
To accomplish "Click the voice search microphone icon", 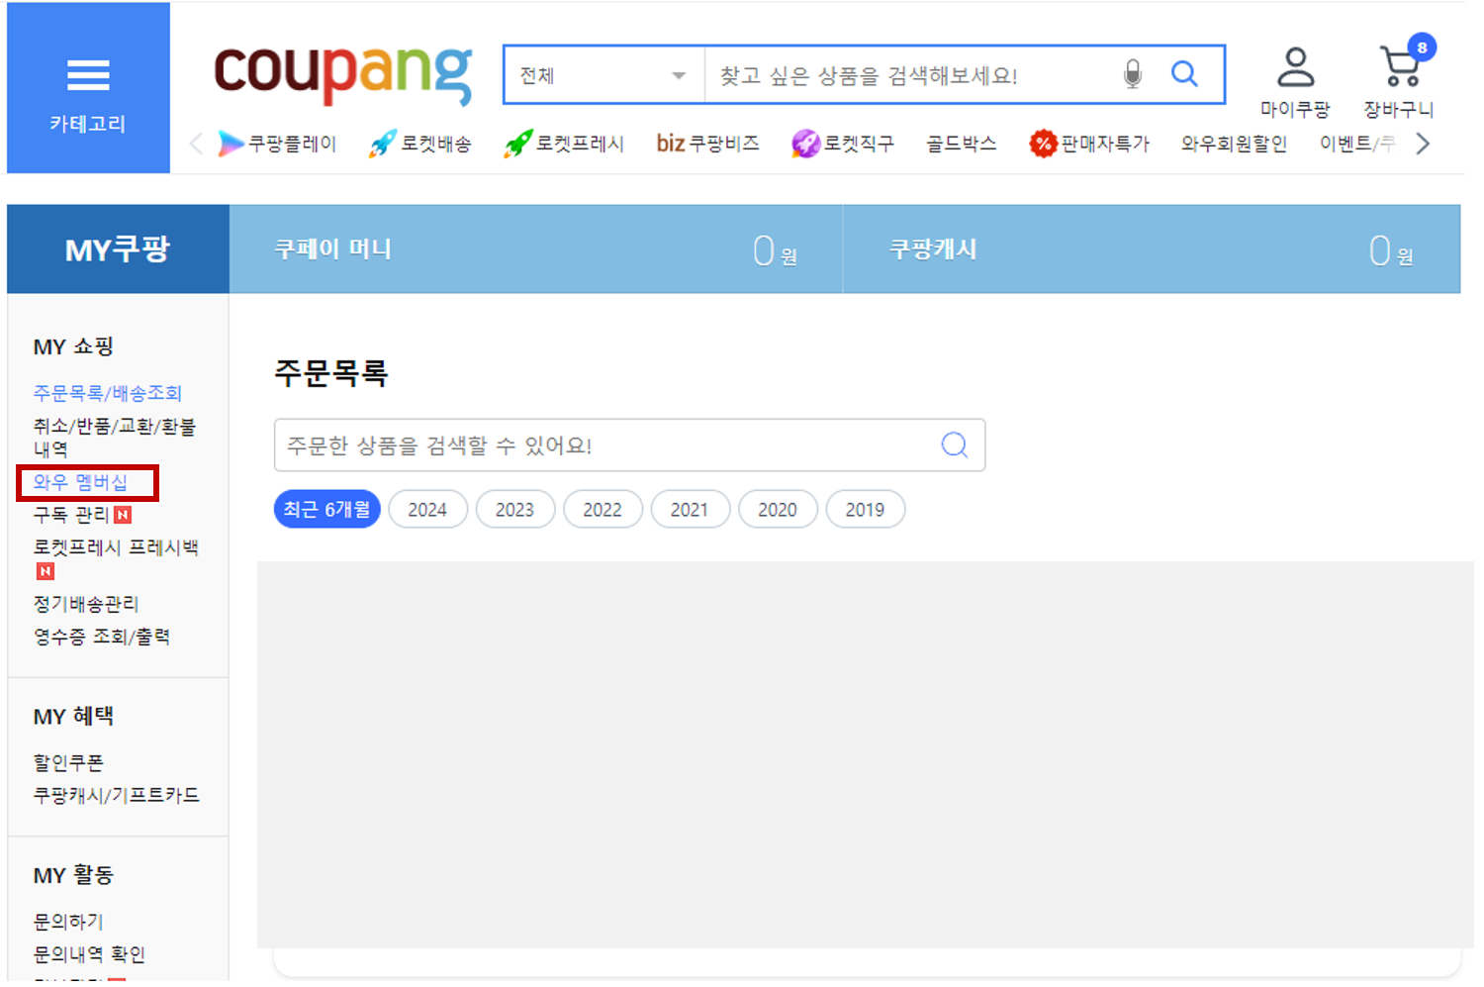I will click(x=1132, y=73).
